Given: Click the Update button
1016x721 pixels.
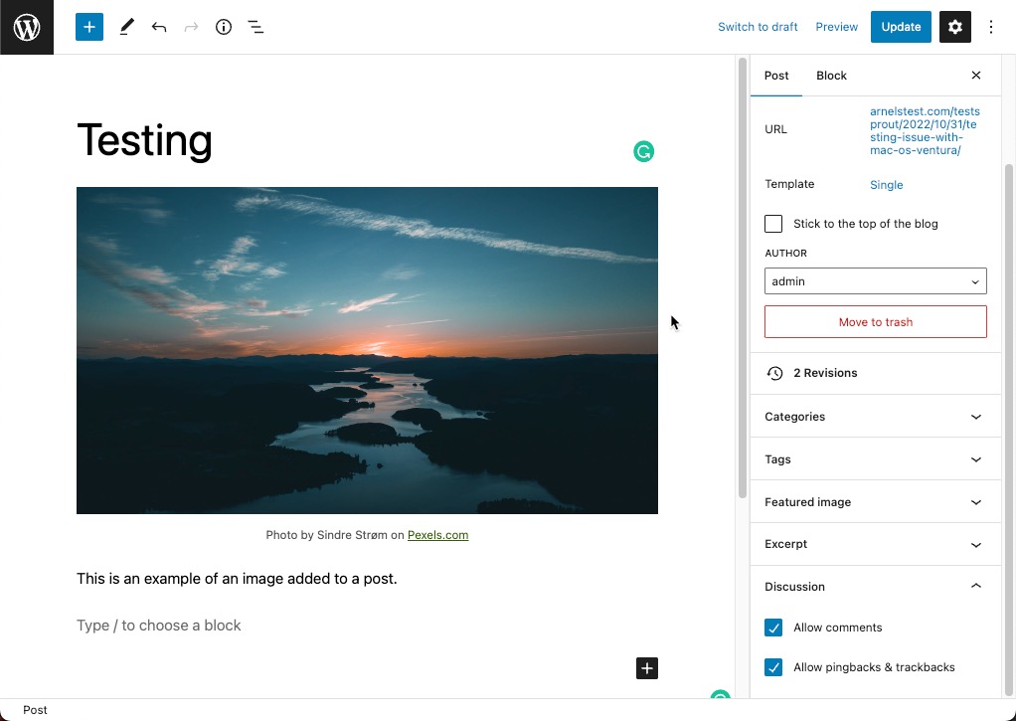Looking at the screenshot, I should tap(901, 27).
